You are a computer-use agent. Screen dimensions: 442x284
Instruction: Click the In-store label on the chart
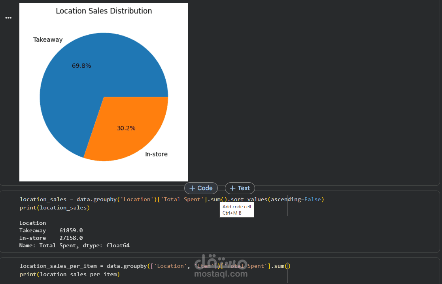tap(156, 154)
